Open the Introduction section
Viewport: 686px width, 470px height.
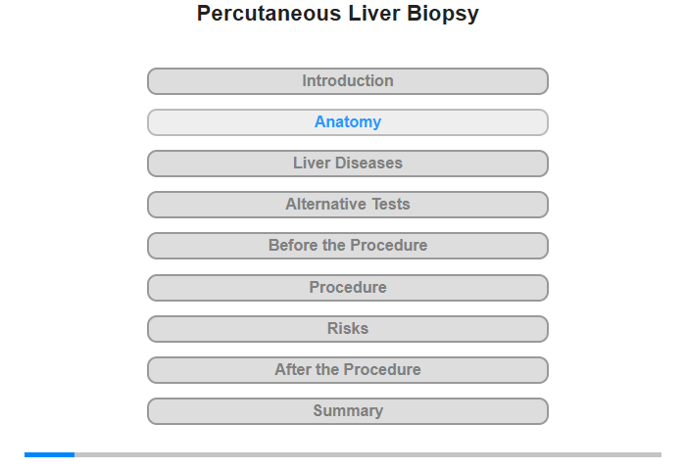coord(348,81)
